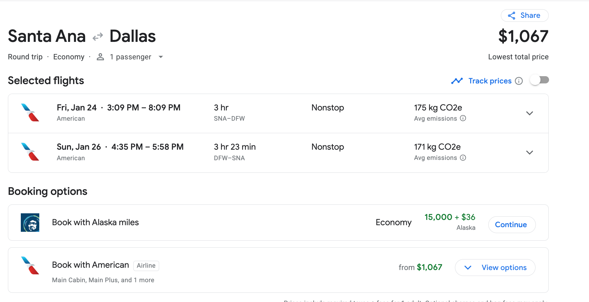Viewport: 589px width, 302px height.
Task: Click the Track prices info icon
Action: (x=519, y=81)
